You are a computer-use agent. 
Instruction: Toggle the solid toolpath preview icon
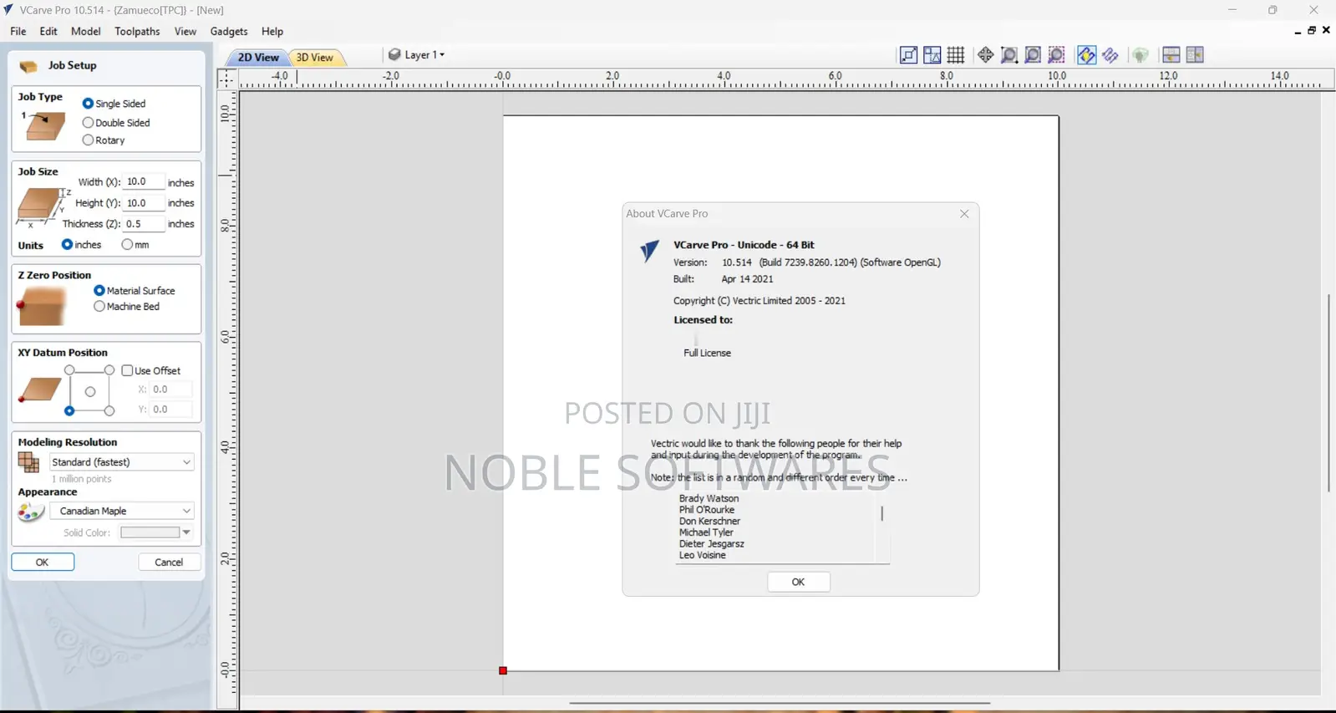click(1110, 55)
